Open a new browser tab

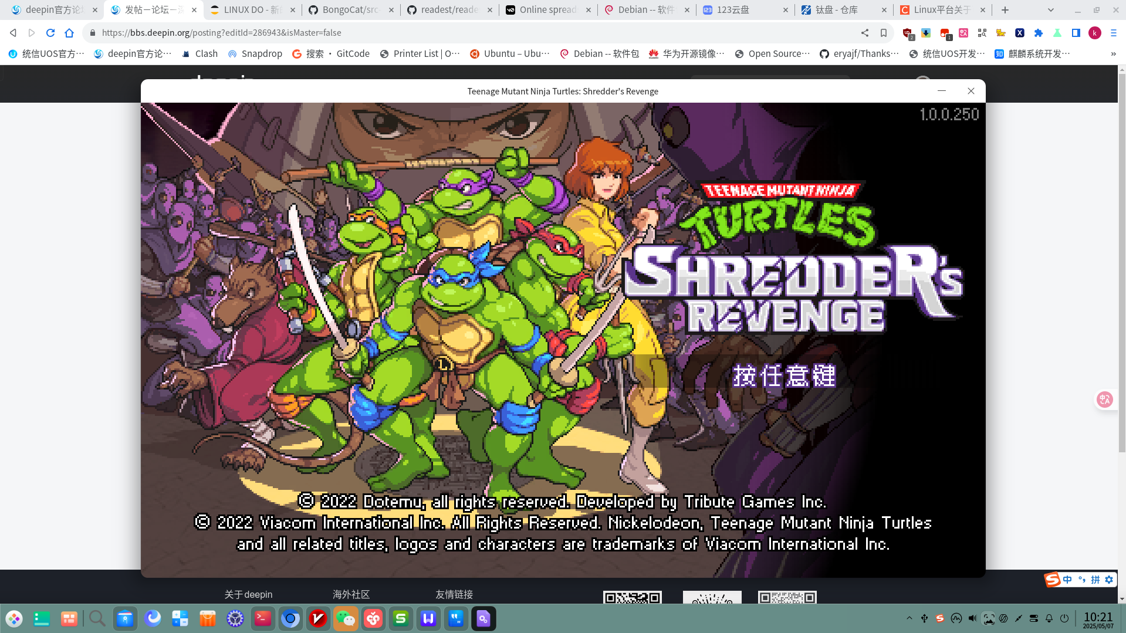click(1005, 9)
